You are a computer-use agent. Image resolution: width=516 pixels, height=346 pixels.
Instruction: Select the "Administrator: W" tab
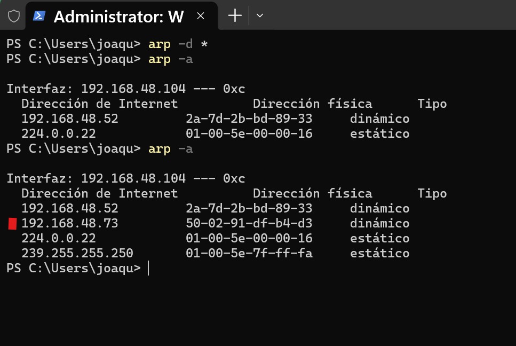coord(118,17)
